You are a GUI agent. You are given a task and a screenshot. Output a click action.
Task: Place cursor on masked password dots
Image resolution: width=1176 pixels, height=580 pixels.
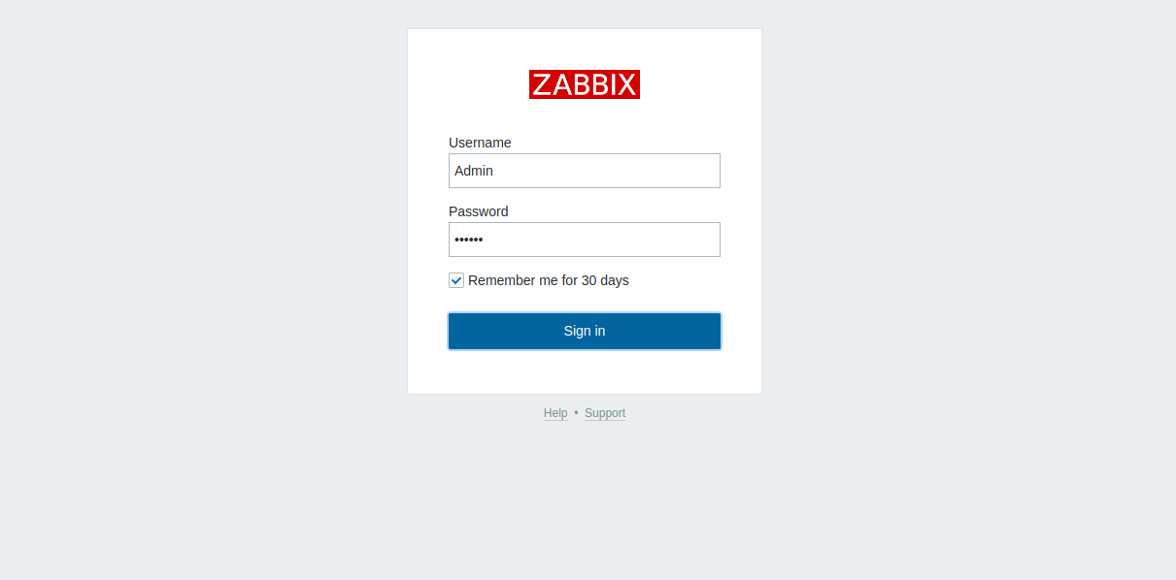click(469, 240)
